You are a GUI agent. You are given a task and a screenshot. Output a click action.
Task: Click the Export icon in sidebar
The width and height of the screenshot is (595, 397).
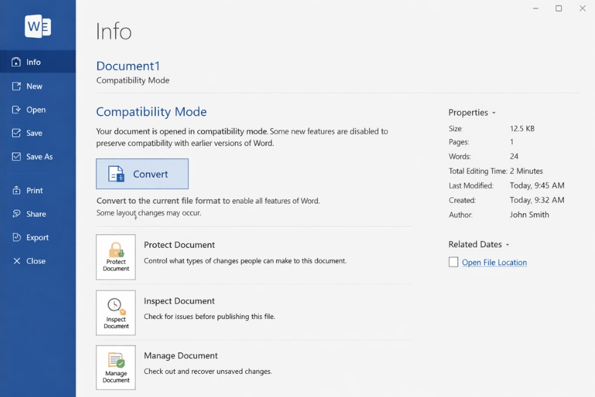[x=17, y=238]
